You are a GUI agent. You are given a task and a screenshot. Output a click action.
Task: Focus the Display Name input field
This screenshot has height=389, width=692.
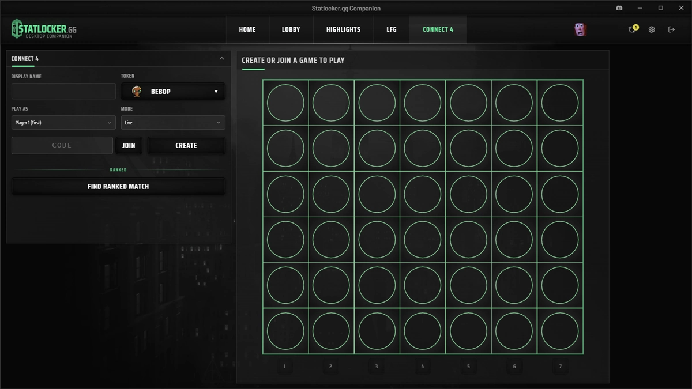click(63, 91)
